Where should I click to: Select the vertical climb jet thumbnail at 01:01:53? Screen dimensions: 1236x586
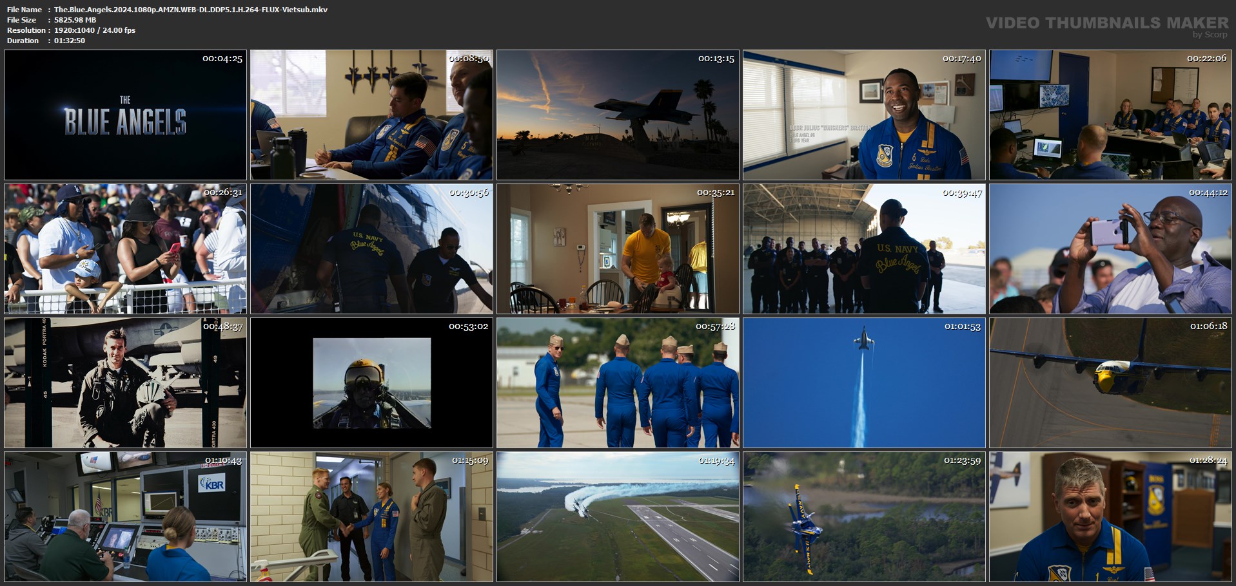click(x=864, y=383)
